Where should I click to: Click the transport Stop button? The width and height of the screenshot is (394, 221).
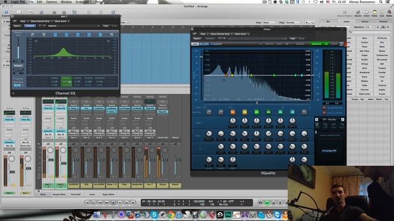[113, 203]
